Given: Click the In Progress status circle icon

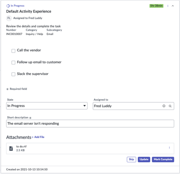Looking at the screenshot, I should [8, 6].
